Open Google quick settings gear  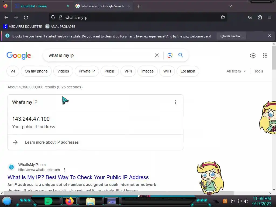click(x=253, y=56)
